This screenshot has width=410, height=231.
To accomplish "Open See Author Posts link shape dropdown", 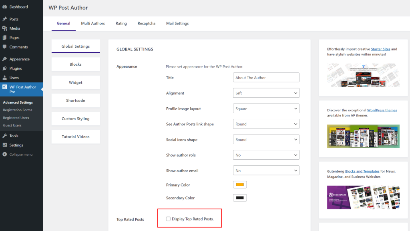I will pyautogui.click(x=266, y=124).
